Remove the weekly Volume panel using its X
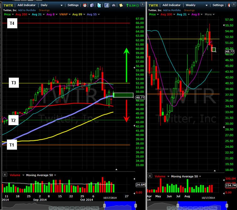Image resolution: width=237 pixels, height=210 pixels. coord(150,176)
